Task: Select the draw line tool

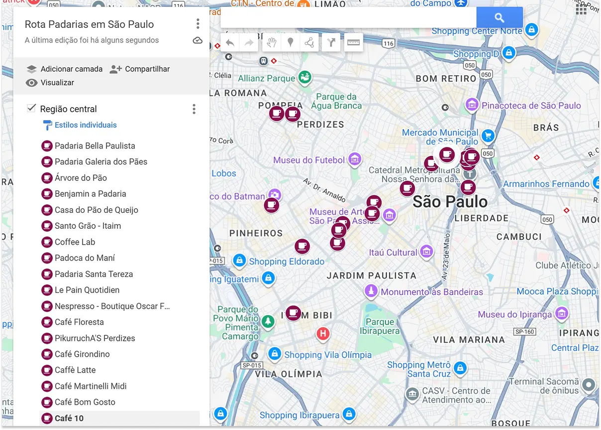Action: [x=309, y=42]
